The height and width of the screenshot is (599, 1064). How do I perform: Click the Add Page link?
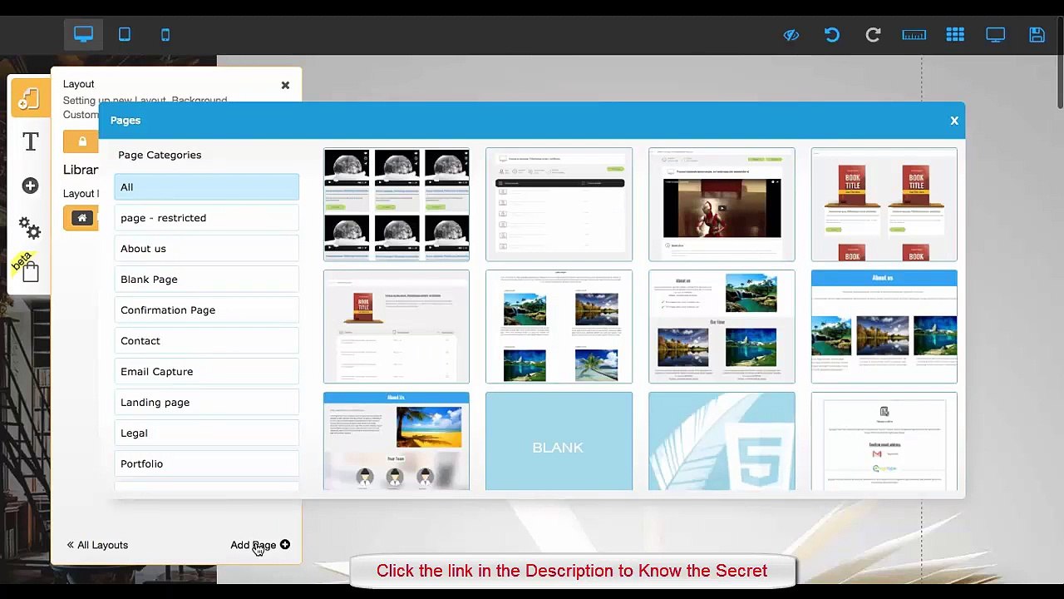pyautogui.click(x=260, y=545)
